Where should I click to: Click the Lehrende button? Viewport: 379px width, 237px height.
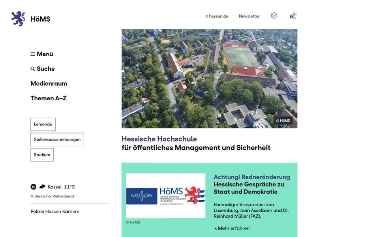pos(43,124)
